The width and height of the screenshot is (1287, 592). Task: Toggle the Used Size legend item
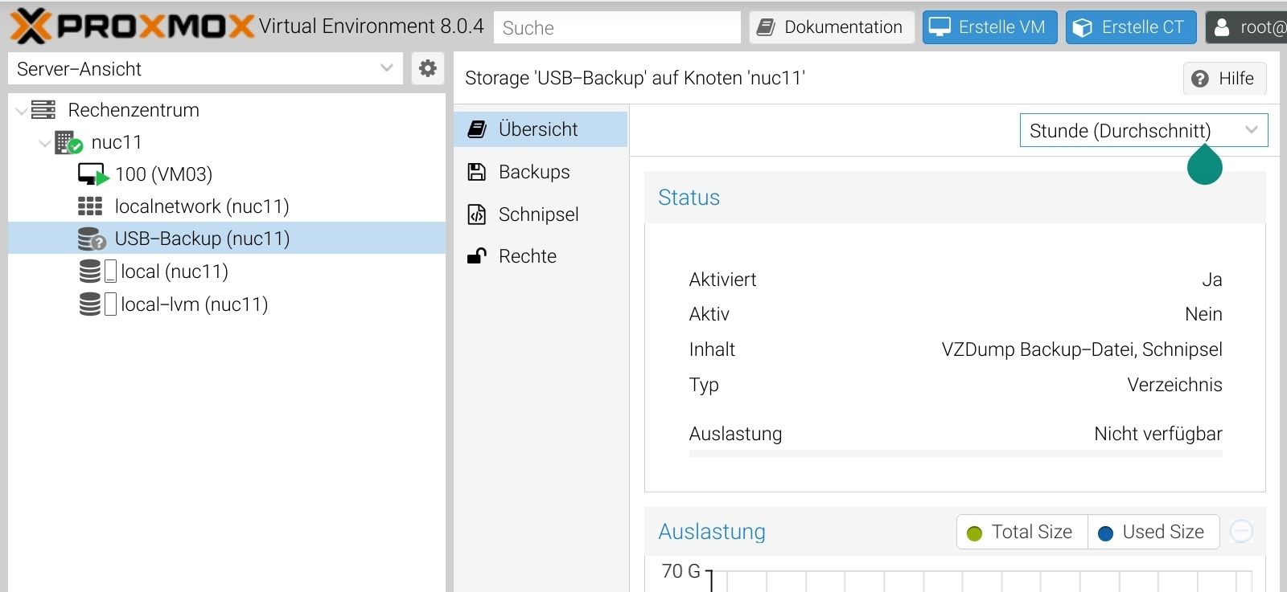point(1153,532)
